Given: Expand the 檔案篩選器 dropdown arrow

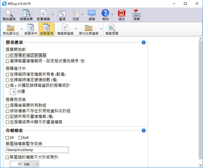Looking at the screenshot, I should [76, 29].
